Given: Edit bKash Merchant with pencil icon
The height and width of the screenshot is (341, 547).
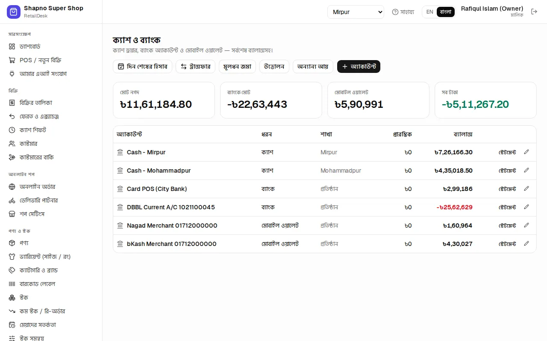Looking at the screenshot, I should pos(526,243).
